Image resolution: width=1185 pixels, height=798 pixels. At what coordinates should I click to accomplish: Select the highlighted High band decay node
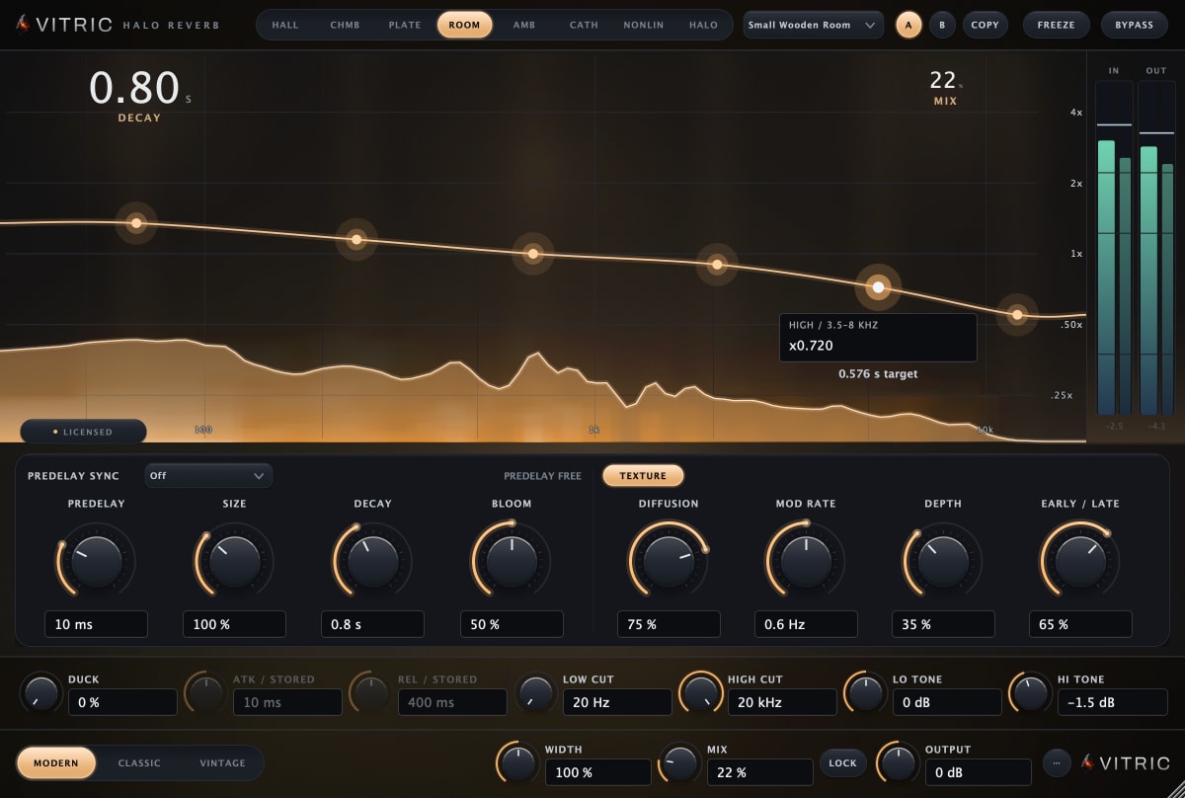(878, 287)
